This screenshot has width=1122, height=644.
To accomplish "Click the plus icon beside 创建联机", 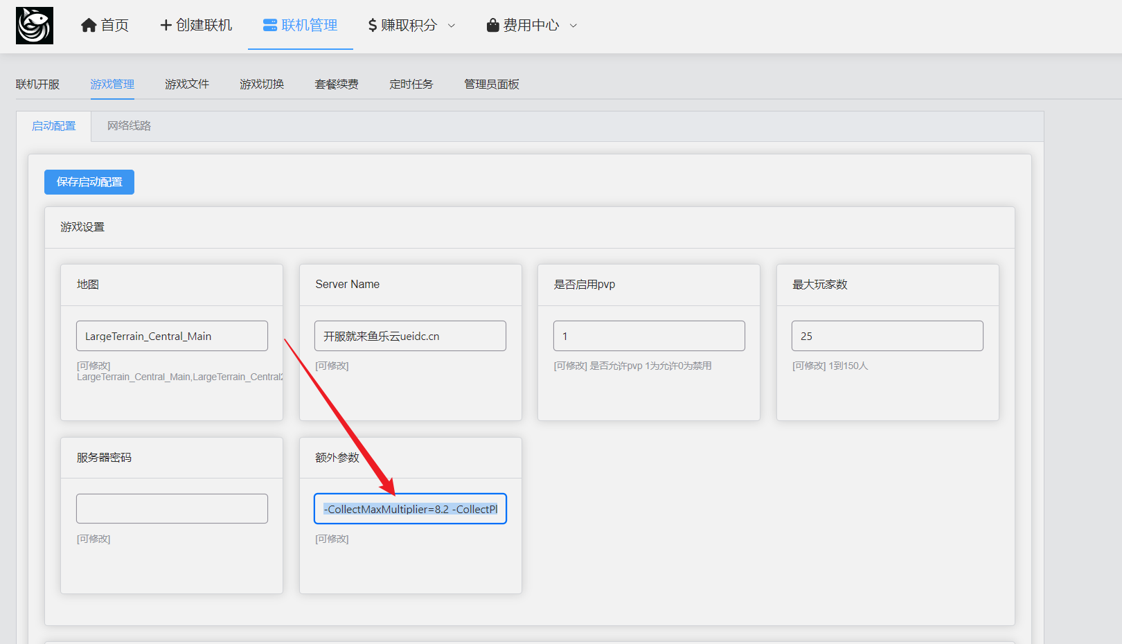I will [166, 26].
